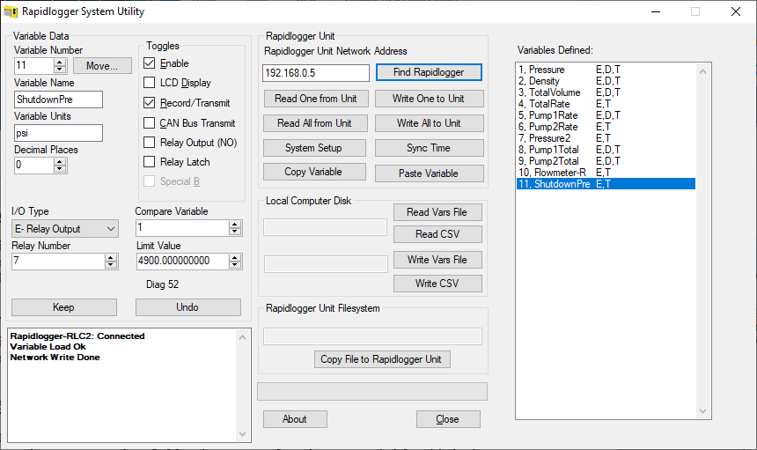757x450 pixels.
Task: Select variable 8, Pump1Total
Action: 606,150
